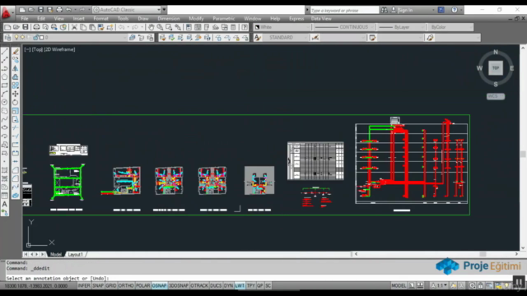
Task: Click the [Top] viewport view label
Action: 37,49
